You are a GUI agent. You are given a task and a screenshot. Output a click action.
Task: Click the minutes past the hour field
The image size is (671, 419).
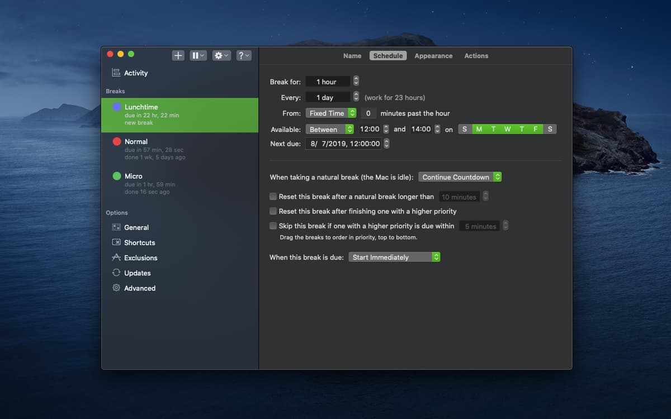point(368,113)
